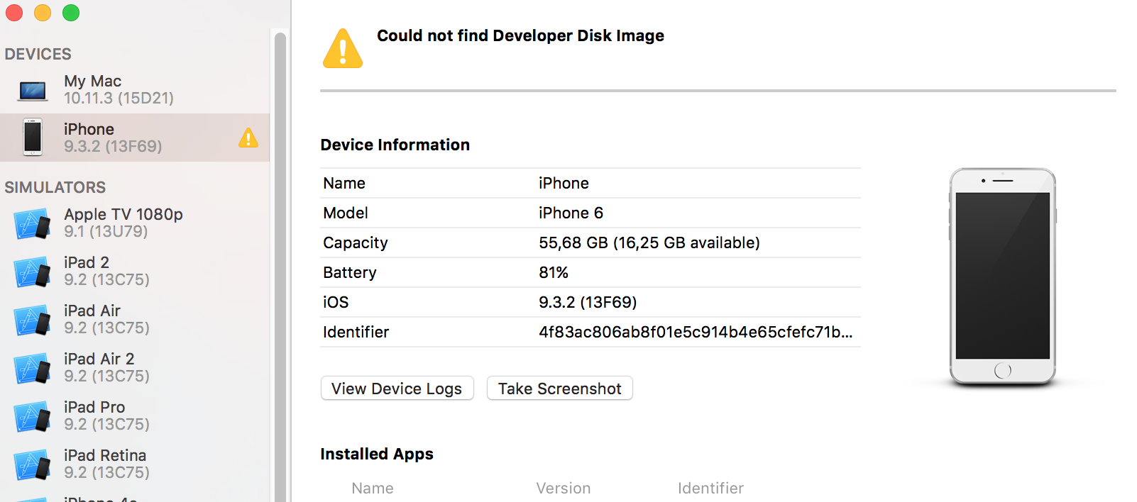This screenshot has height=502, width=1137.
Task: Click the 'Could not find Developer Disk Image' message
Action: coord(520,35)
